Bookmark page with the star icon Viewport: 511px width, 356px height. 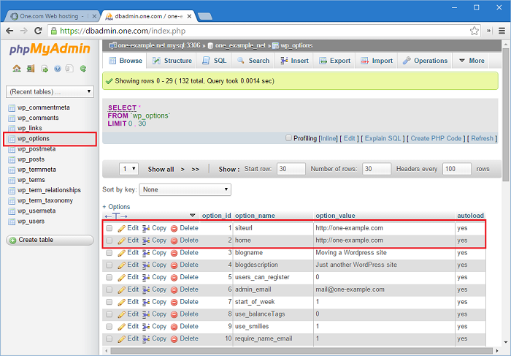point(474,31)
